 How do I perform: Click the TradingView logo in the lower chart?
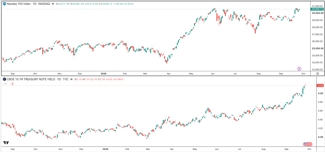pyautogui.click(x=6, y=143)
